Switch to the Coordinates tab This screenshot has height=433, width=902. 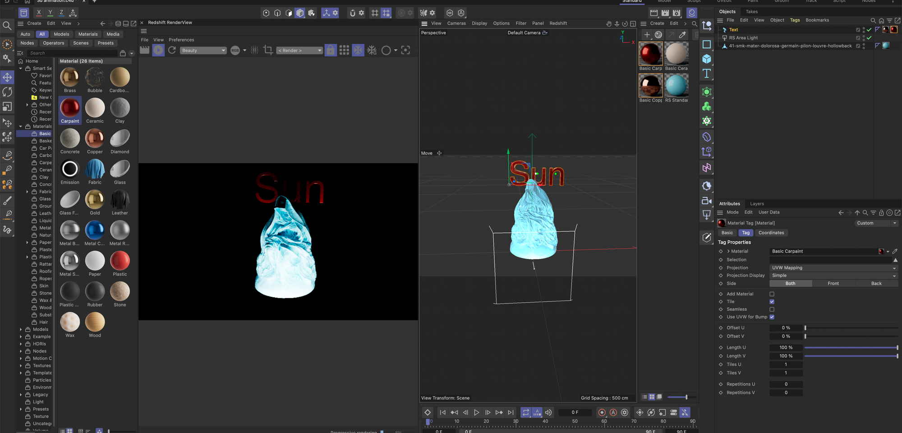[x=771, y=233]
